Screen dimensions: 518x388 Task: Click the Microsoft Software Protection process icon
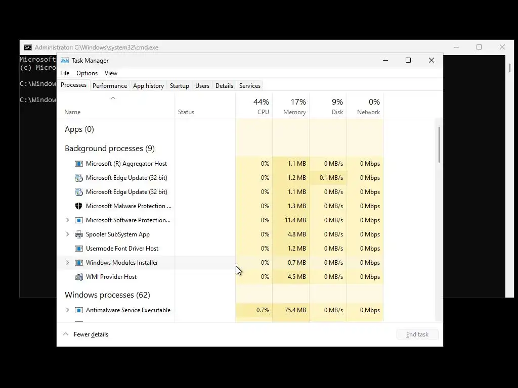[78, 220]
